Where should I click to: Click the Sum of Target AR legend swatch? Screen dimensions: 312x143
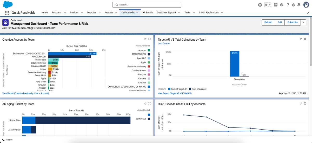(x=170, y=89)
